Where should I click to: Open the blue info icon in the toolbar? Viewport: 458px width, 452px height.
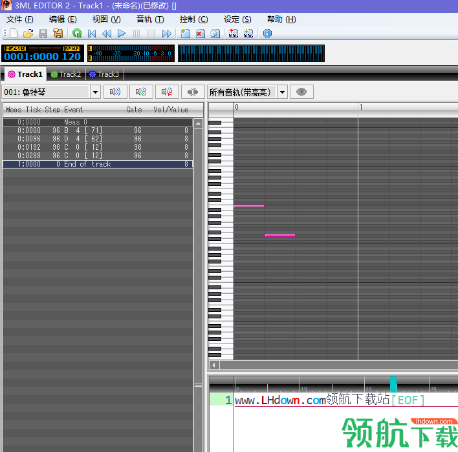pyautogui.click(x=267, y=34)
